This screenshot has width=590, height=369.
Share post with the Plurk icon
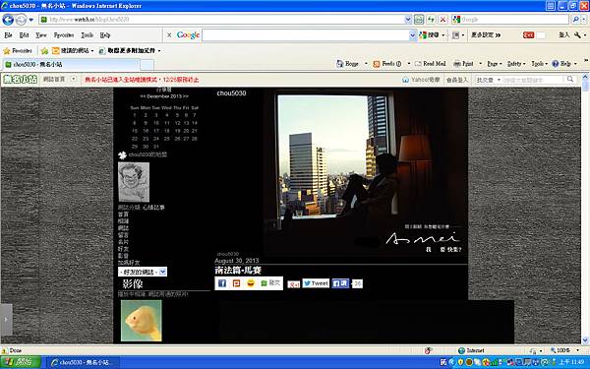pos(236,283)
